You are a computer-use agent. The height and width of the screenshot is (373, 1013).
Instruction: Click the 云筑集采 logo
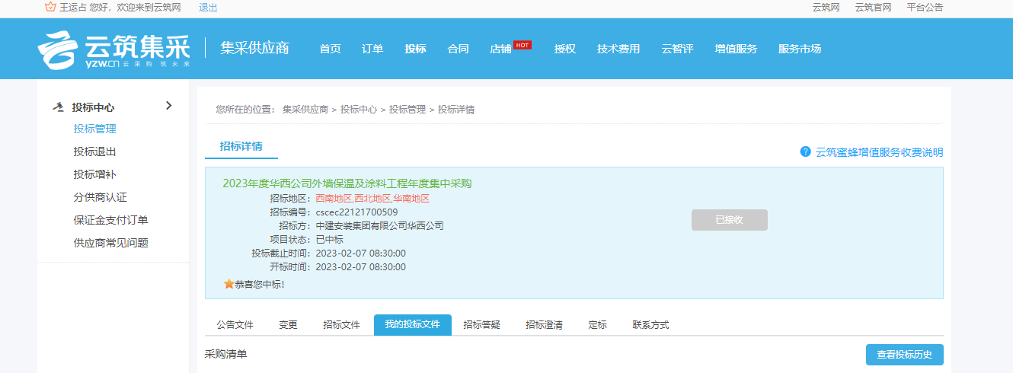tap(114, 49)
